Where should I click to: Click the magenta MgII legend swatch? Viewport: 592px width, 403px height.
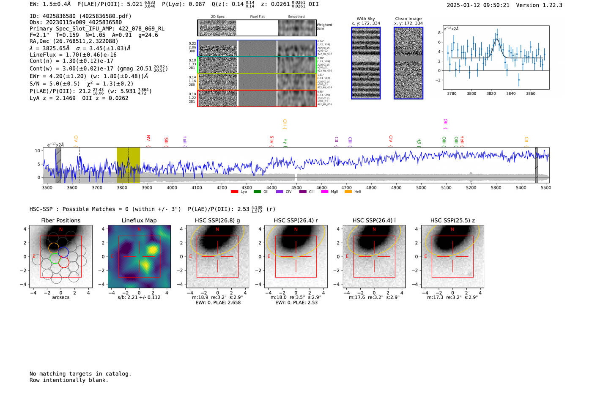pos(324,192)
